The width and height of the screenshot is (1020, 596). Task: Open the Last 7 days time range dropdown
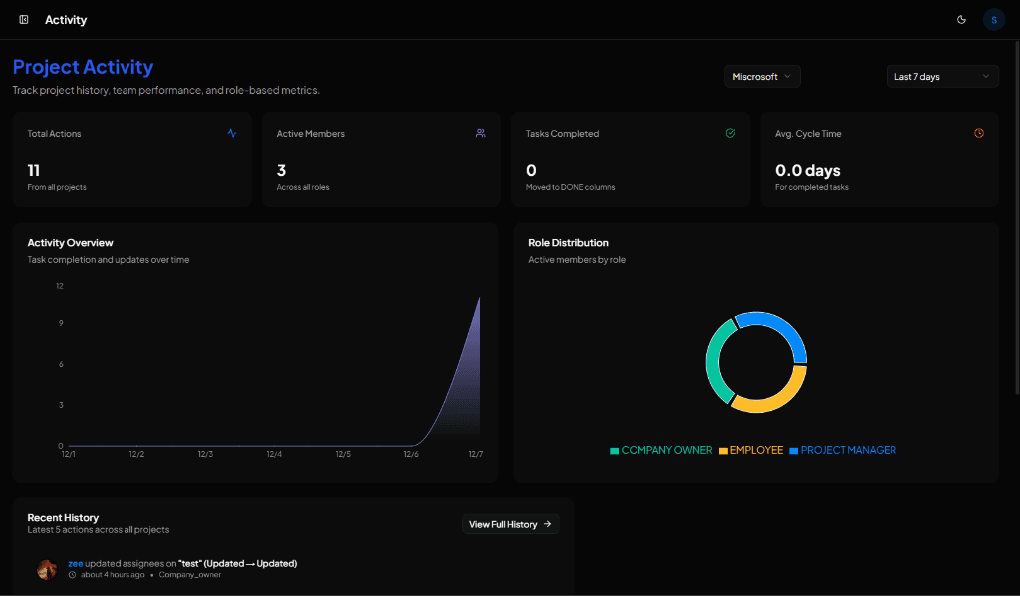click(941, 76)
